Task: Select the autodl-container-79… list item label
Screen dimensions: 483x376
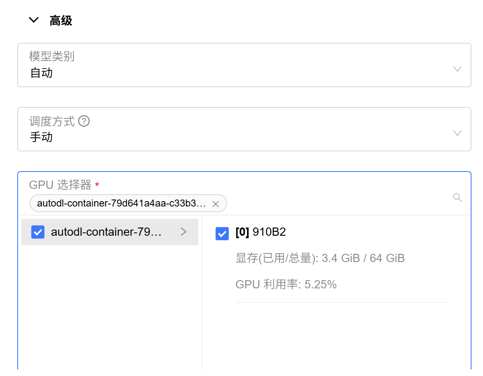Action: (x=106, y=232)
